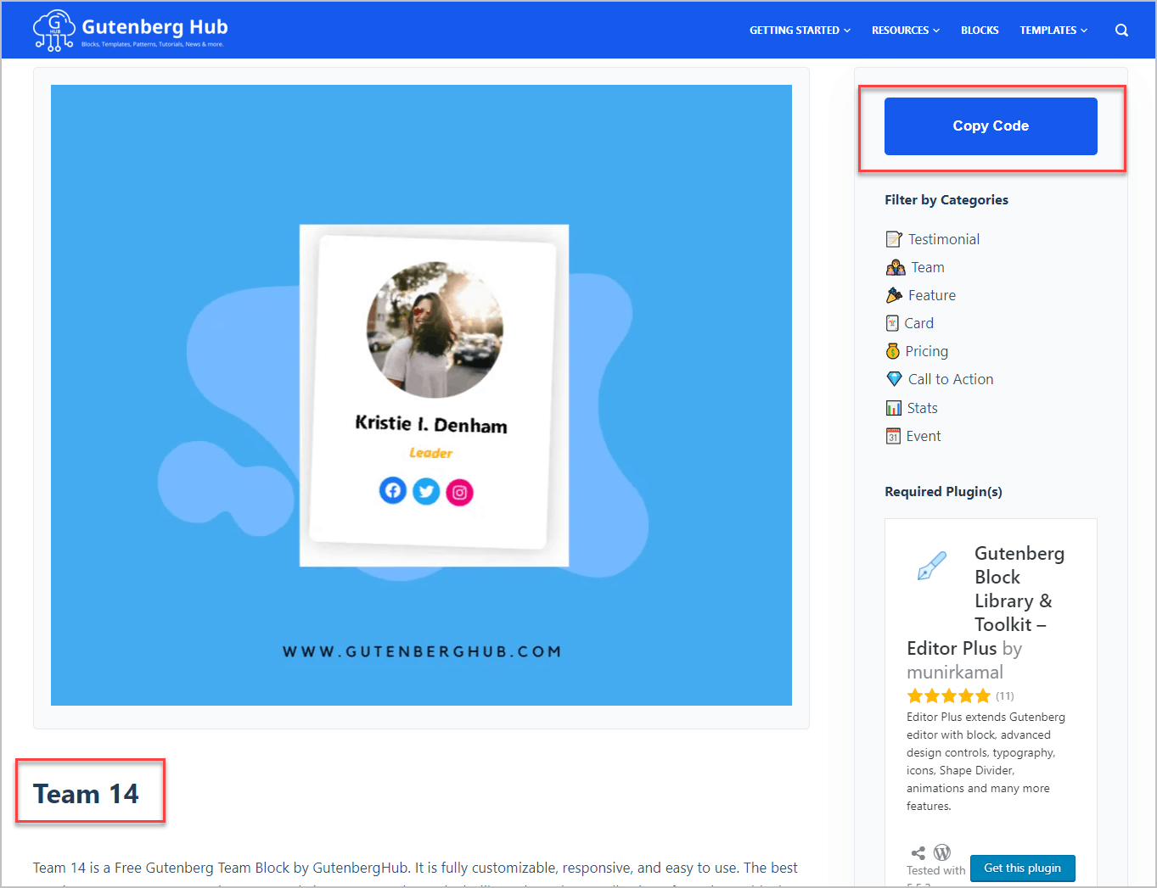Select the Call to Action diamond icon
Image resolution: width=1157 pixels, height=888 pixels.
point(894,378)
